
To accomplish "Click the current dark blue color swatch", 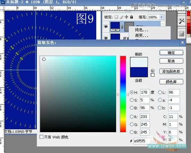I will coord(139,72).
